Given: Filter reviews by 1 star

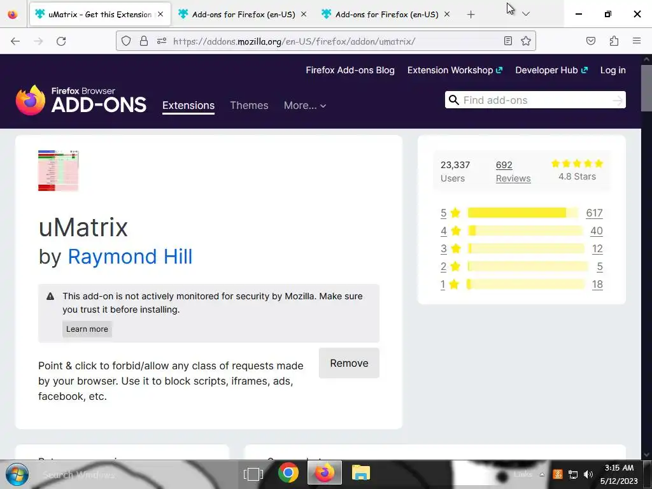Looking at the screenshot, I should coord(450,285).
